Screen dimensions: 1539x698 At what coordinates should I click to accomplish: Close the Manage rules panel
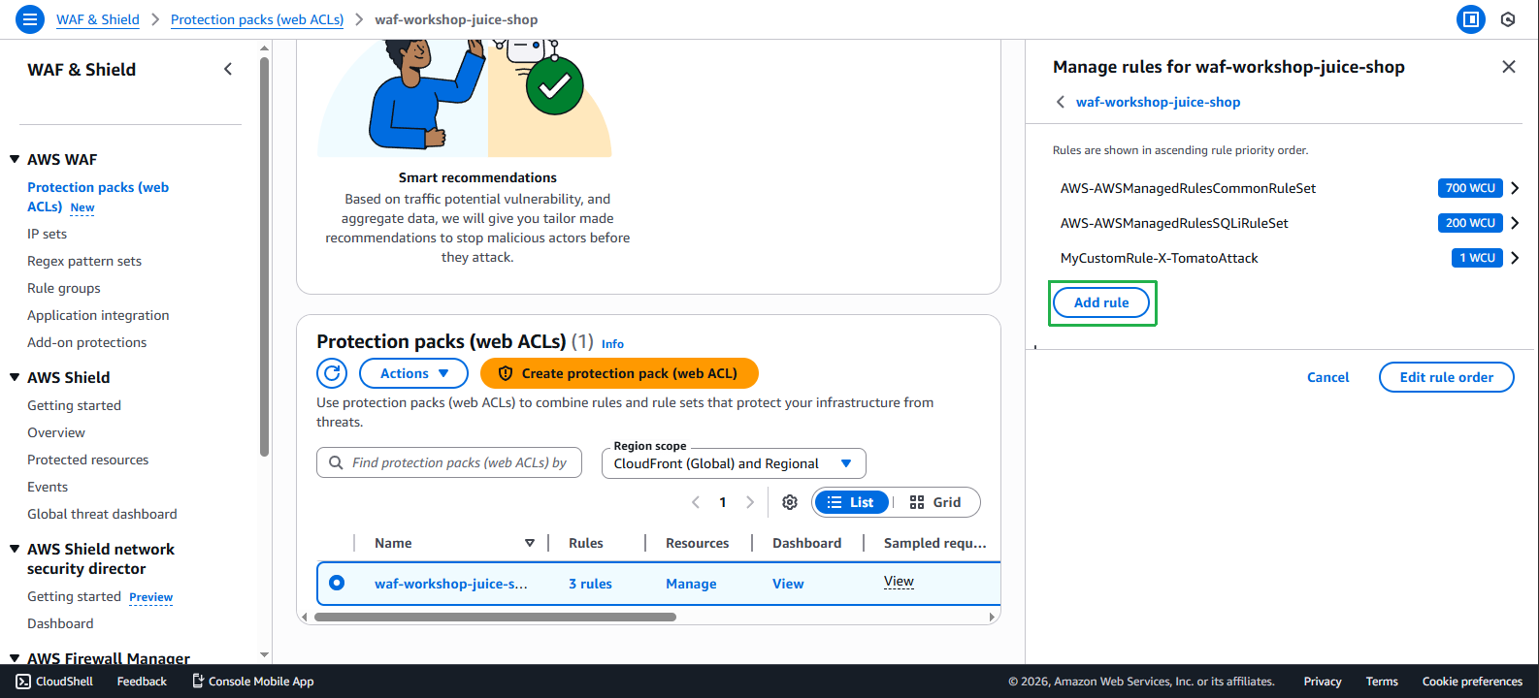[1508, 67]
